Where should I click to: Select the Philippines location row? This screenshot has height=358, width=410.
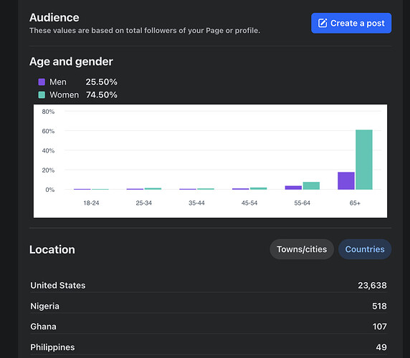pos(209,347)
